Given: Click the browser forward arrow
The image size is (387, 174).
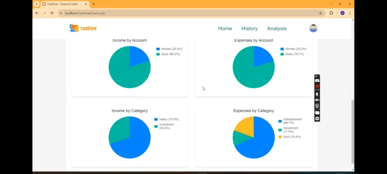Looking at the screenshot, I should click(x=45, y=13).
